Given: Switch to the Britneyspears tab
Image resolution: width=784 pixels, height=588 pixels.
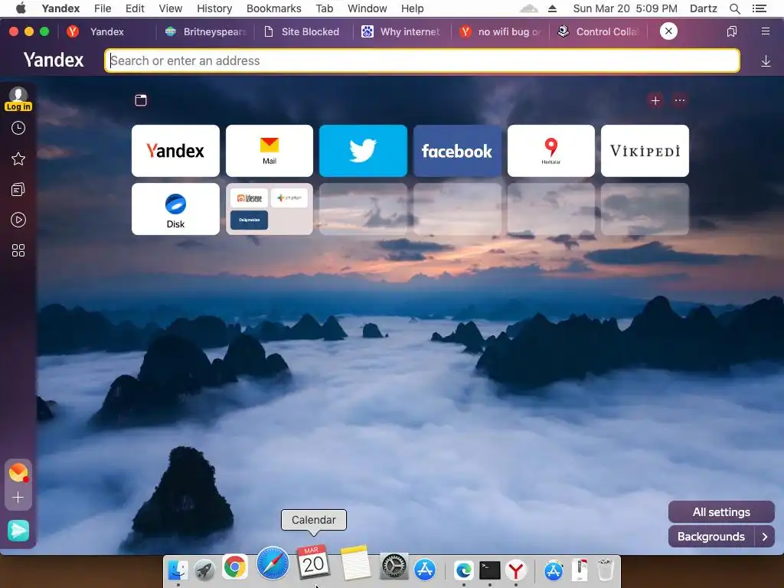Looking at the screenshot, I should tap(205, 31).
